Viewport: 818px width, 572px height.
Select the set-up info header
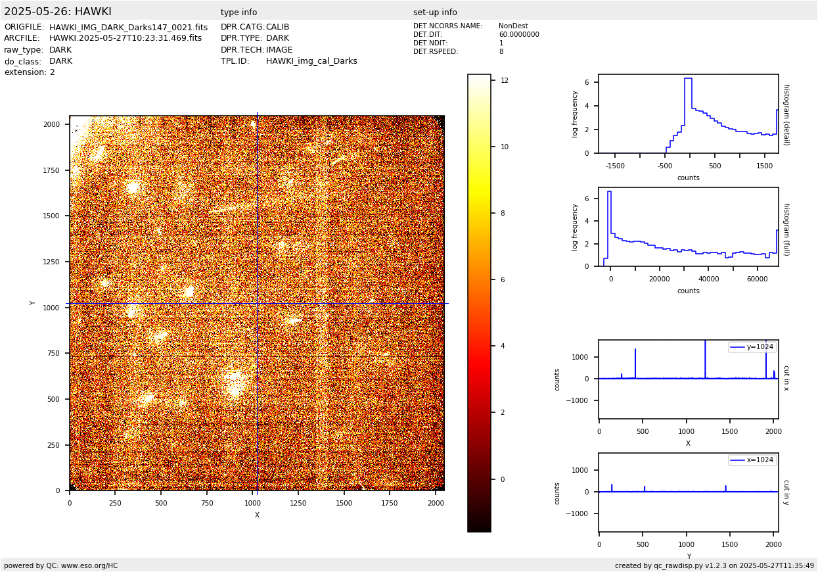click(435, 12)
